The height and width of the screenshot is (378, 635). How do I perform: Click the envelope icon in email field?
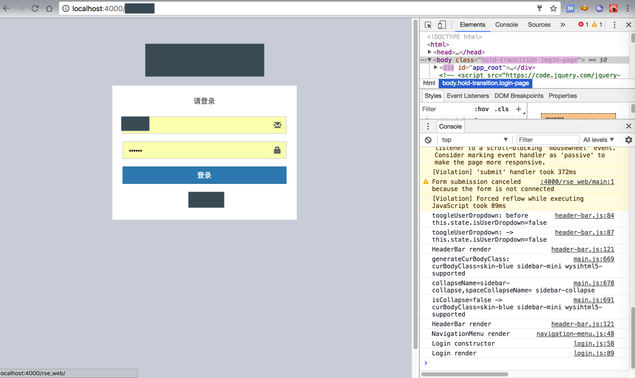pos(277,125)
